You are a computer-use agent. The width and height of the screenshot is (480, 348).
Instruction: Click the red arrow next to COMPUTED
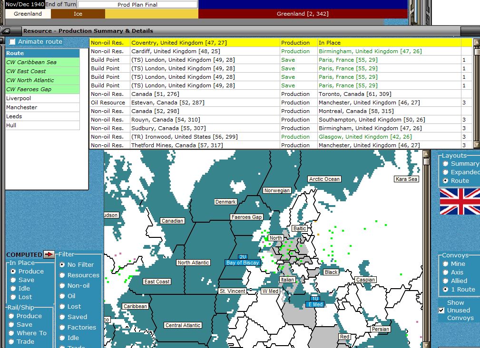click(x=49, y=254)
